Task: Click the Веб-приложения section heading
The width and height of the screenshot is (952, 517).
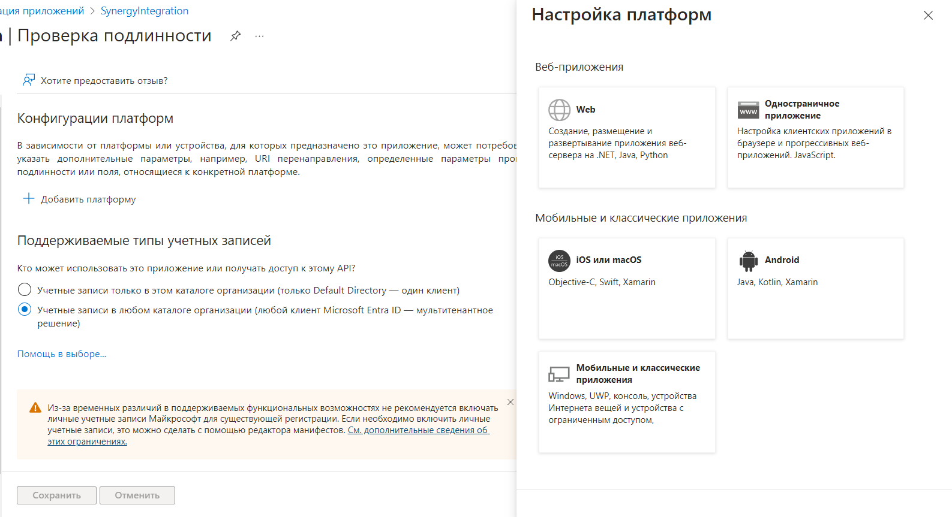Action: [x=579, y=67]
